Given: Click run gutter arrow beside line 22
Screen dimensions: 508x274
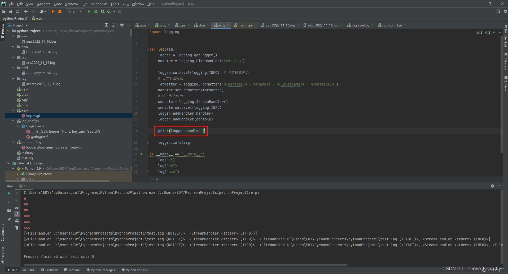Looking at the screenshot, I should click(x=142, y=154).
